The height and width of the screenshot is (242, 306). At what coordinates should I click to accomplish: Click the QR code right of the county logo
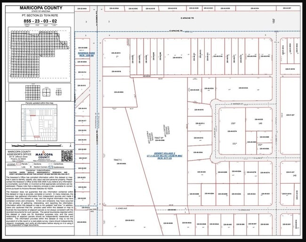pos(66,155)
